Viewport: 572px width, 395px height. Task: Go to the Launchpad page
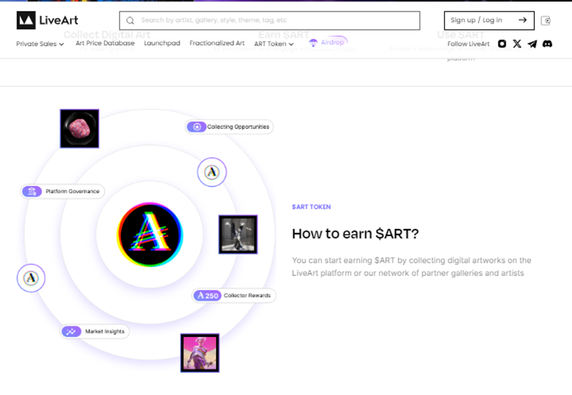162,43
